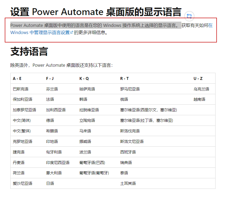Select the 哈萨克语 table cell
Image resolution: width=237 pixels, height=197 pixels.
coord(87,89)
